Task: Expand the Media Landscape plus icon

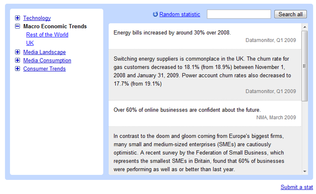Action: (17, 52)
